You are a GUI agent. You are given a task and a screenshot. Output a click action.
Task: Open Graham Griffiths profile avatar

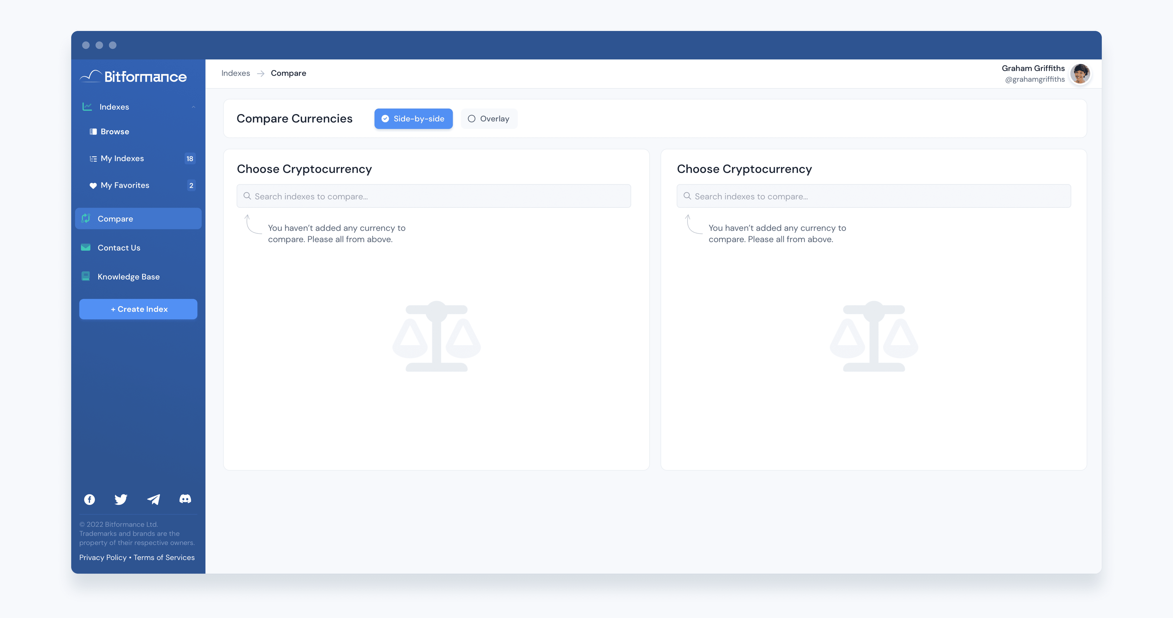tap(1080, 73)
